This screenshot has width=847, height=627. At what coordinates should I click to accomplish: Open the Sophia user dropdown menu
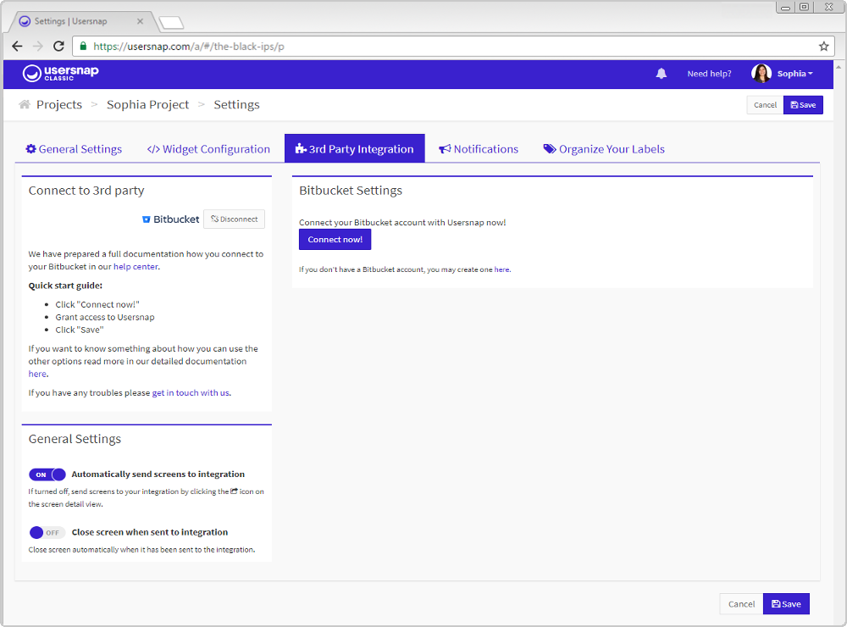(x=794, y=74)
